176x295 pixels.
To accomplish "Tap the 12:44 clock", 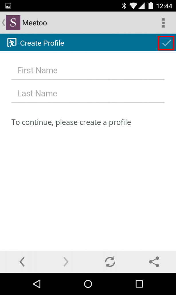I will (x=165, y=6).
